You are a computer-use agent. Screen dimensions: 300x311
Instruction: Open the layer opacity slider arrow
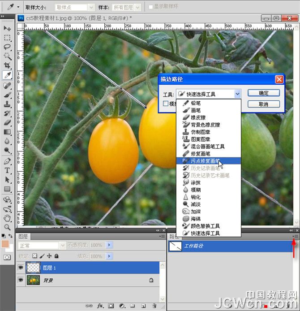pos(109,245)
